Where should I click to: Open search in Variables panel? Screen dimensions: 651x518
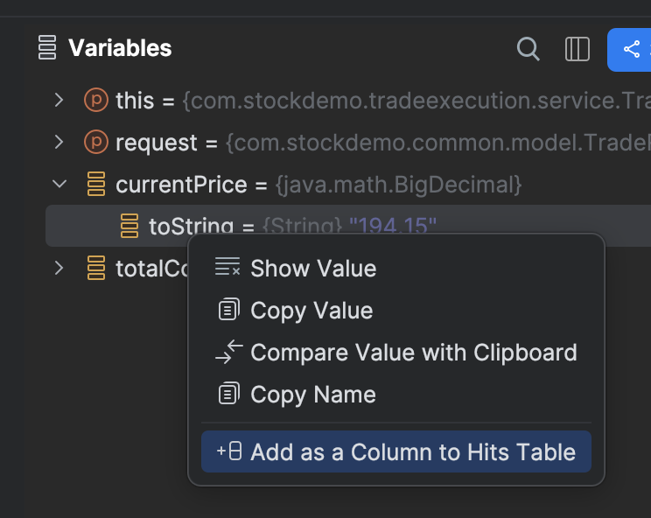click(528, 49)
